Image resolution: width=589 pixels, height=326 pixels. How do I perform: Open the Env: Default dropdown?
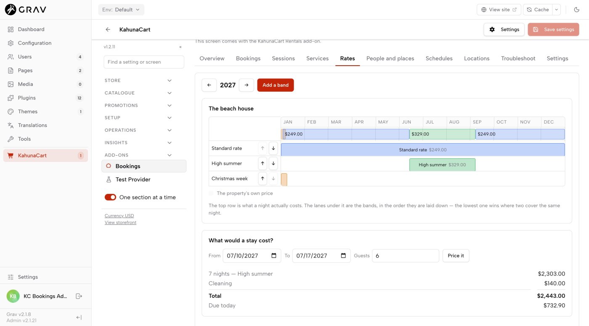pos(121,10)
